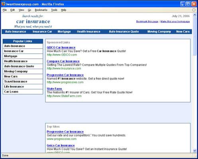Click the loading throbber icon

[194, 10]
